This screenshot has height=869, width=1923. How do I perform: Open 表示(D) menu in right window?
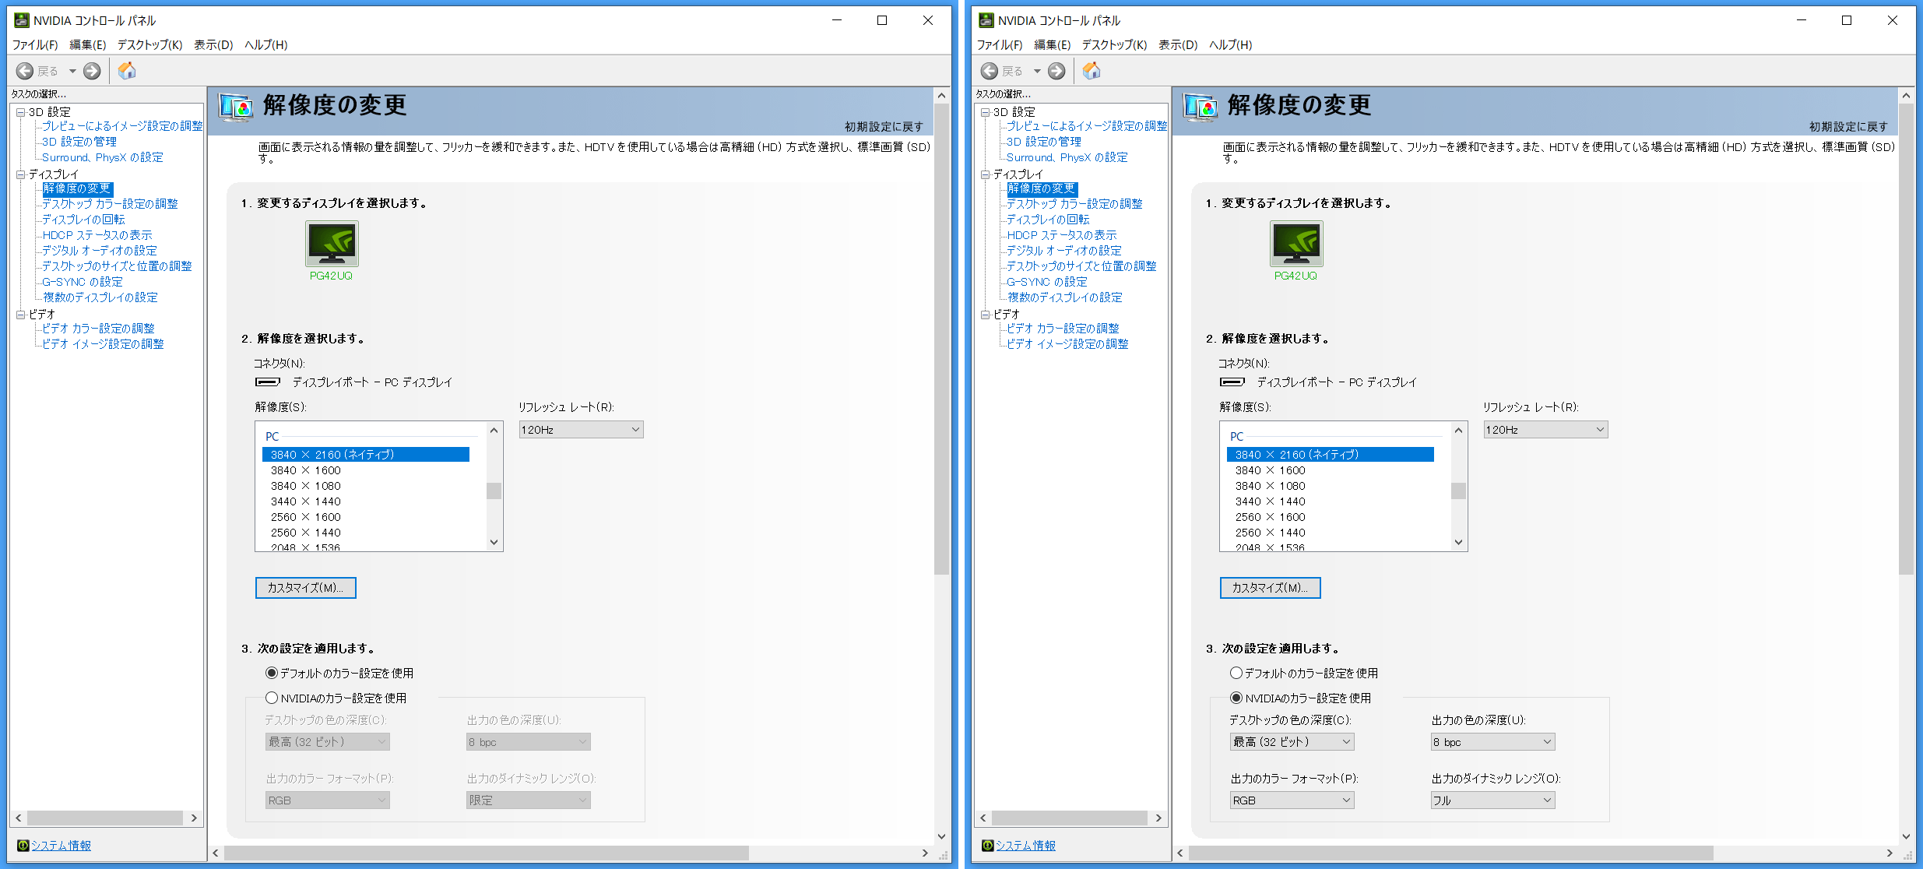1178,44
